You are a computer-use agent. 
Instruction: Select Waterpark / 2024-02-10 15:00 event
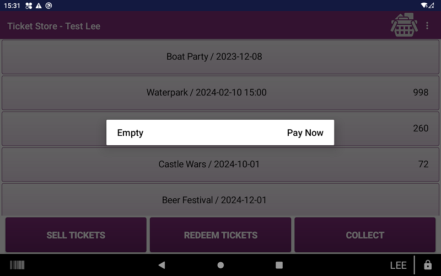click(220, 93)
